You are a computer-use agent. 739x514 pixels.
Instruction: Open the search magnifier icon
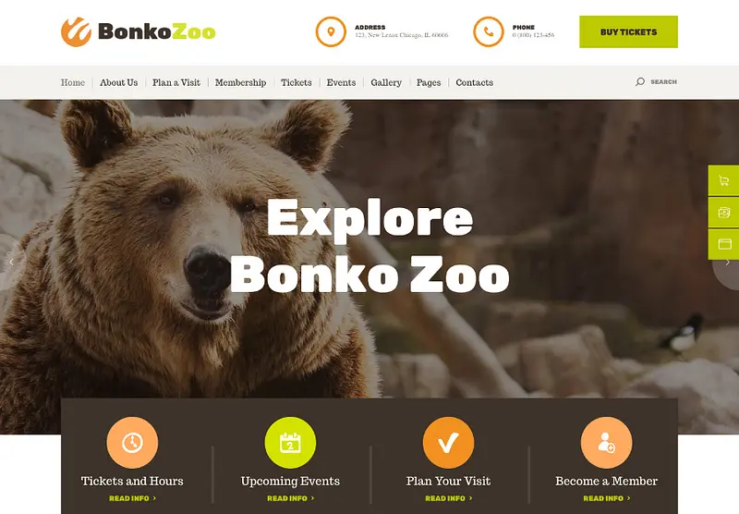[x=639, y=82]
